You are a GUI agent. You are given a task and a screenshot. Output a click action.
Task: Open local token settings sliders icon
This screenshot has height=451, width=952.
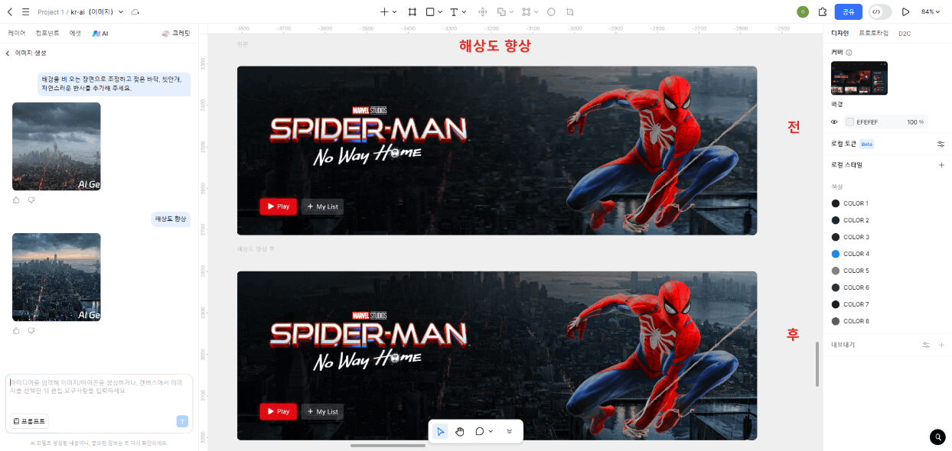tap(941, 144)
